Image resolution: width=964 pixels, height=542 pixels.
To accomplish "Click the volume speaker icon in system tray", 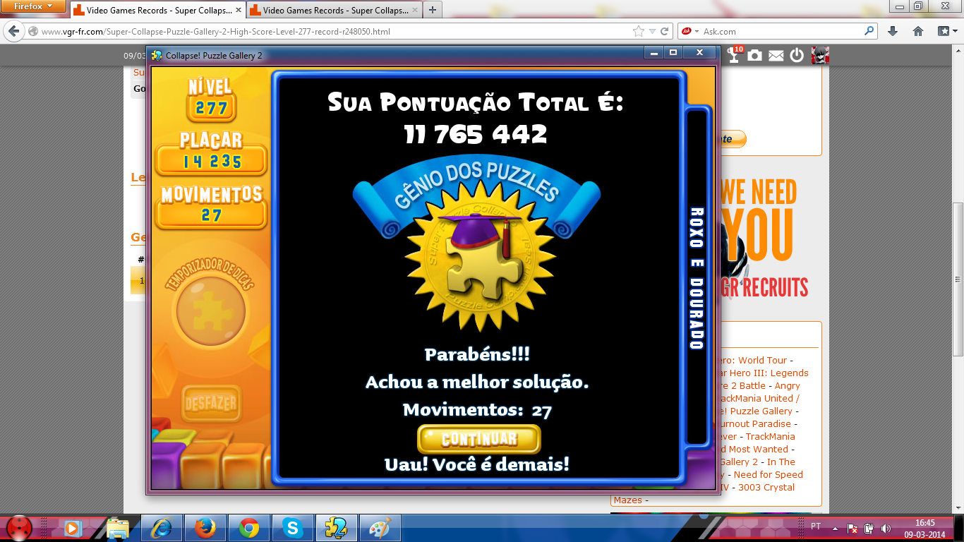I will coord(886,528).
